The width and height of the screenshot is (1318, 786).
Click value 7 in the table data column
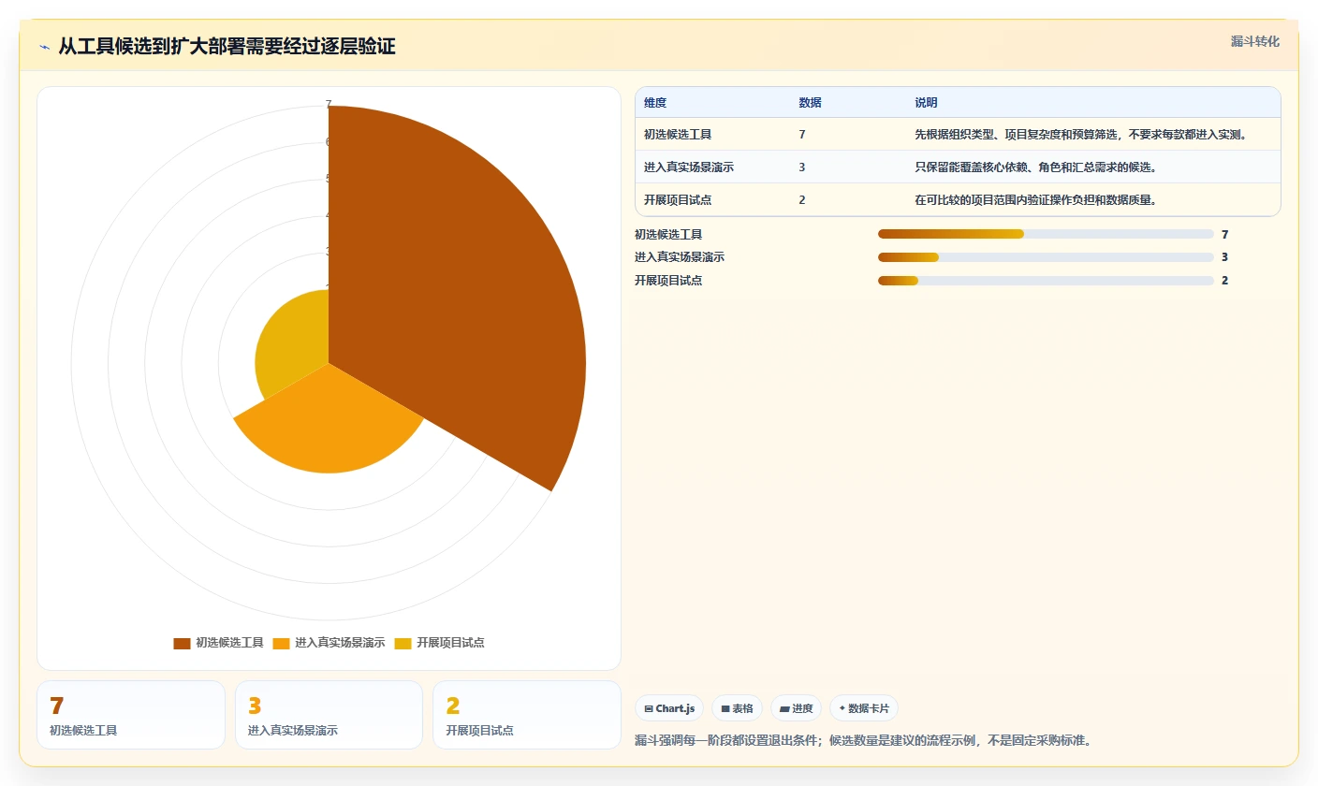coord(802,135)
